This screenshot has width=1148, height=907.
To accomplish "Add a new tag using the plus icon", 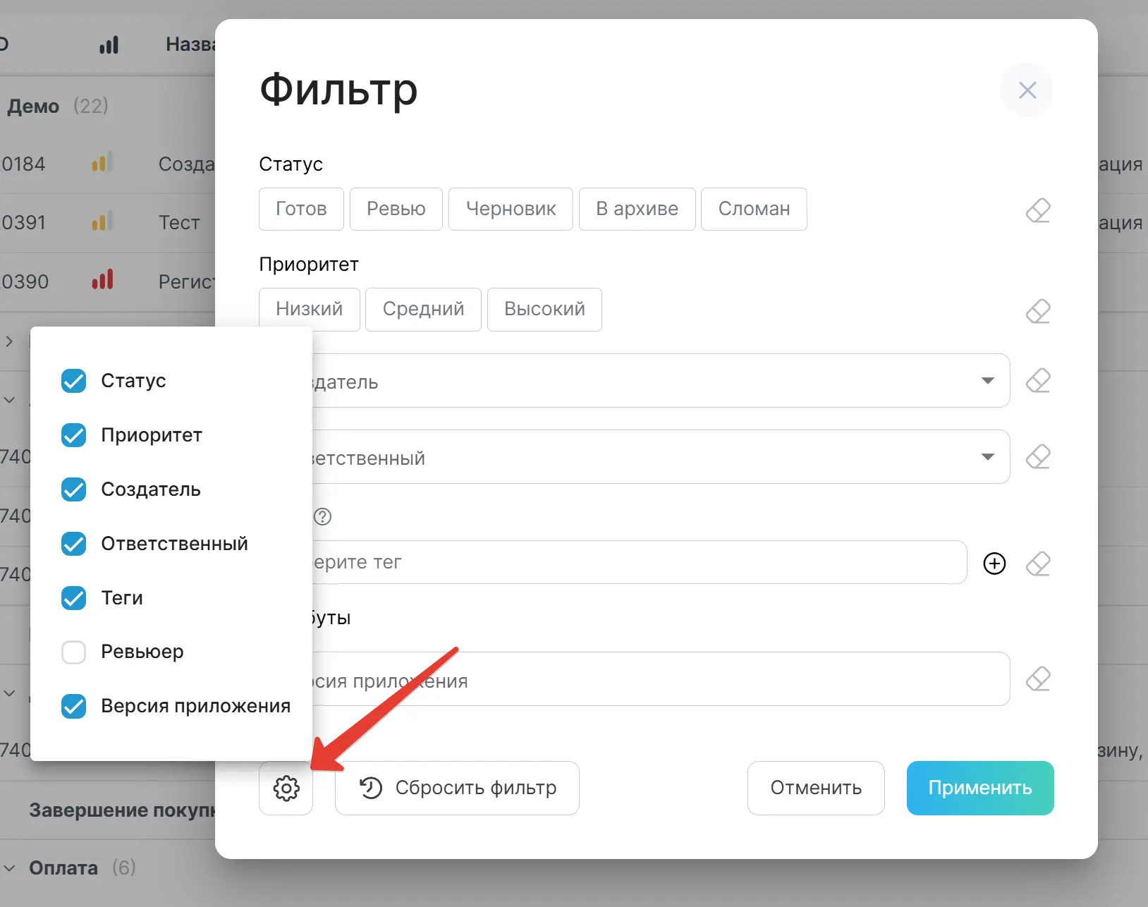I will pos(994,563).
